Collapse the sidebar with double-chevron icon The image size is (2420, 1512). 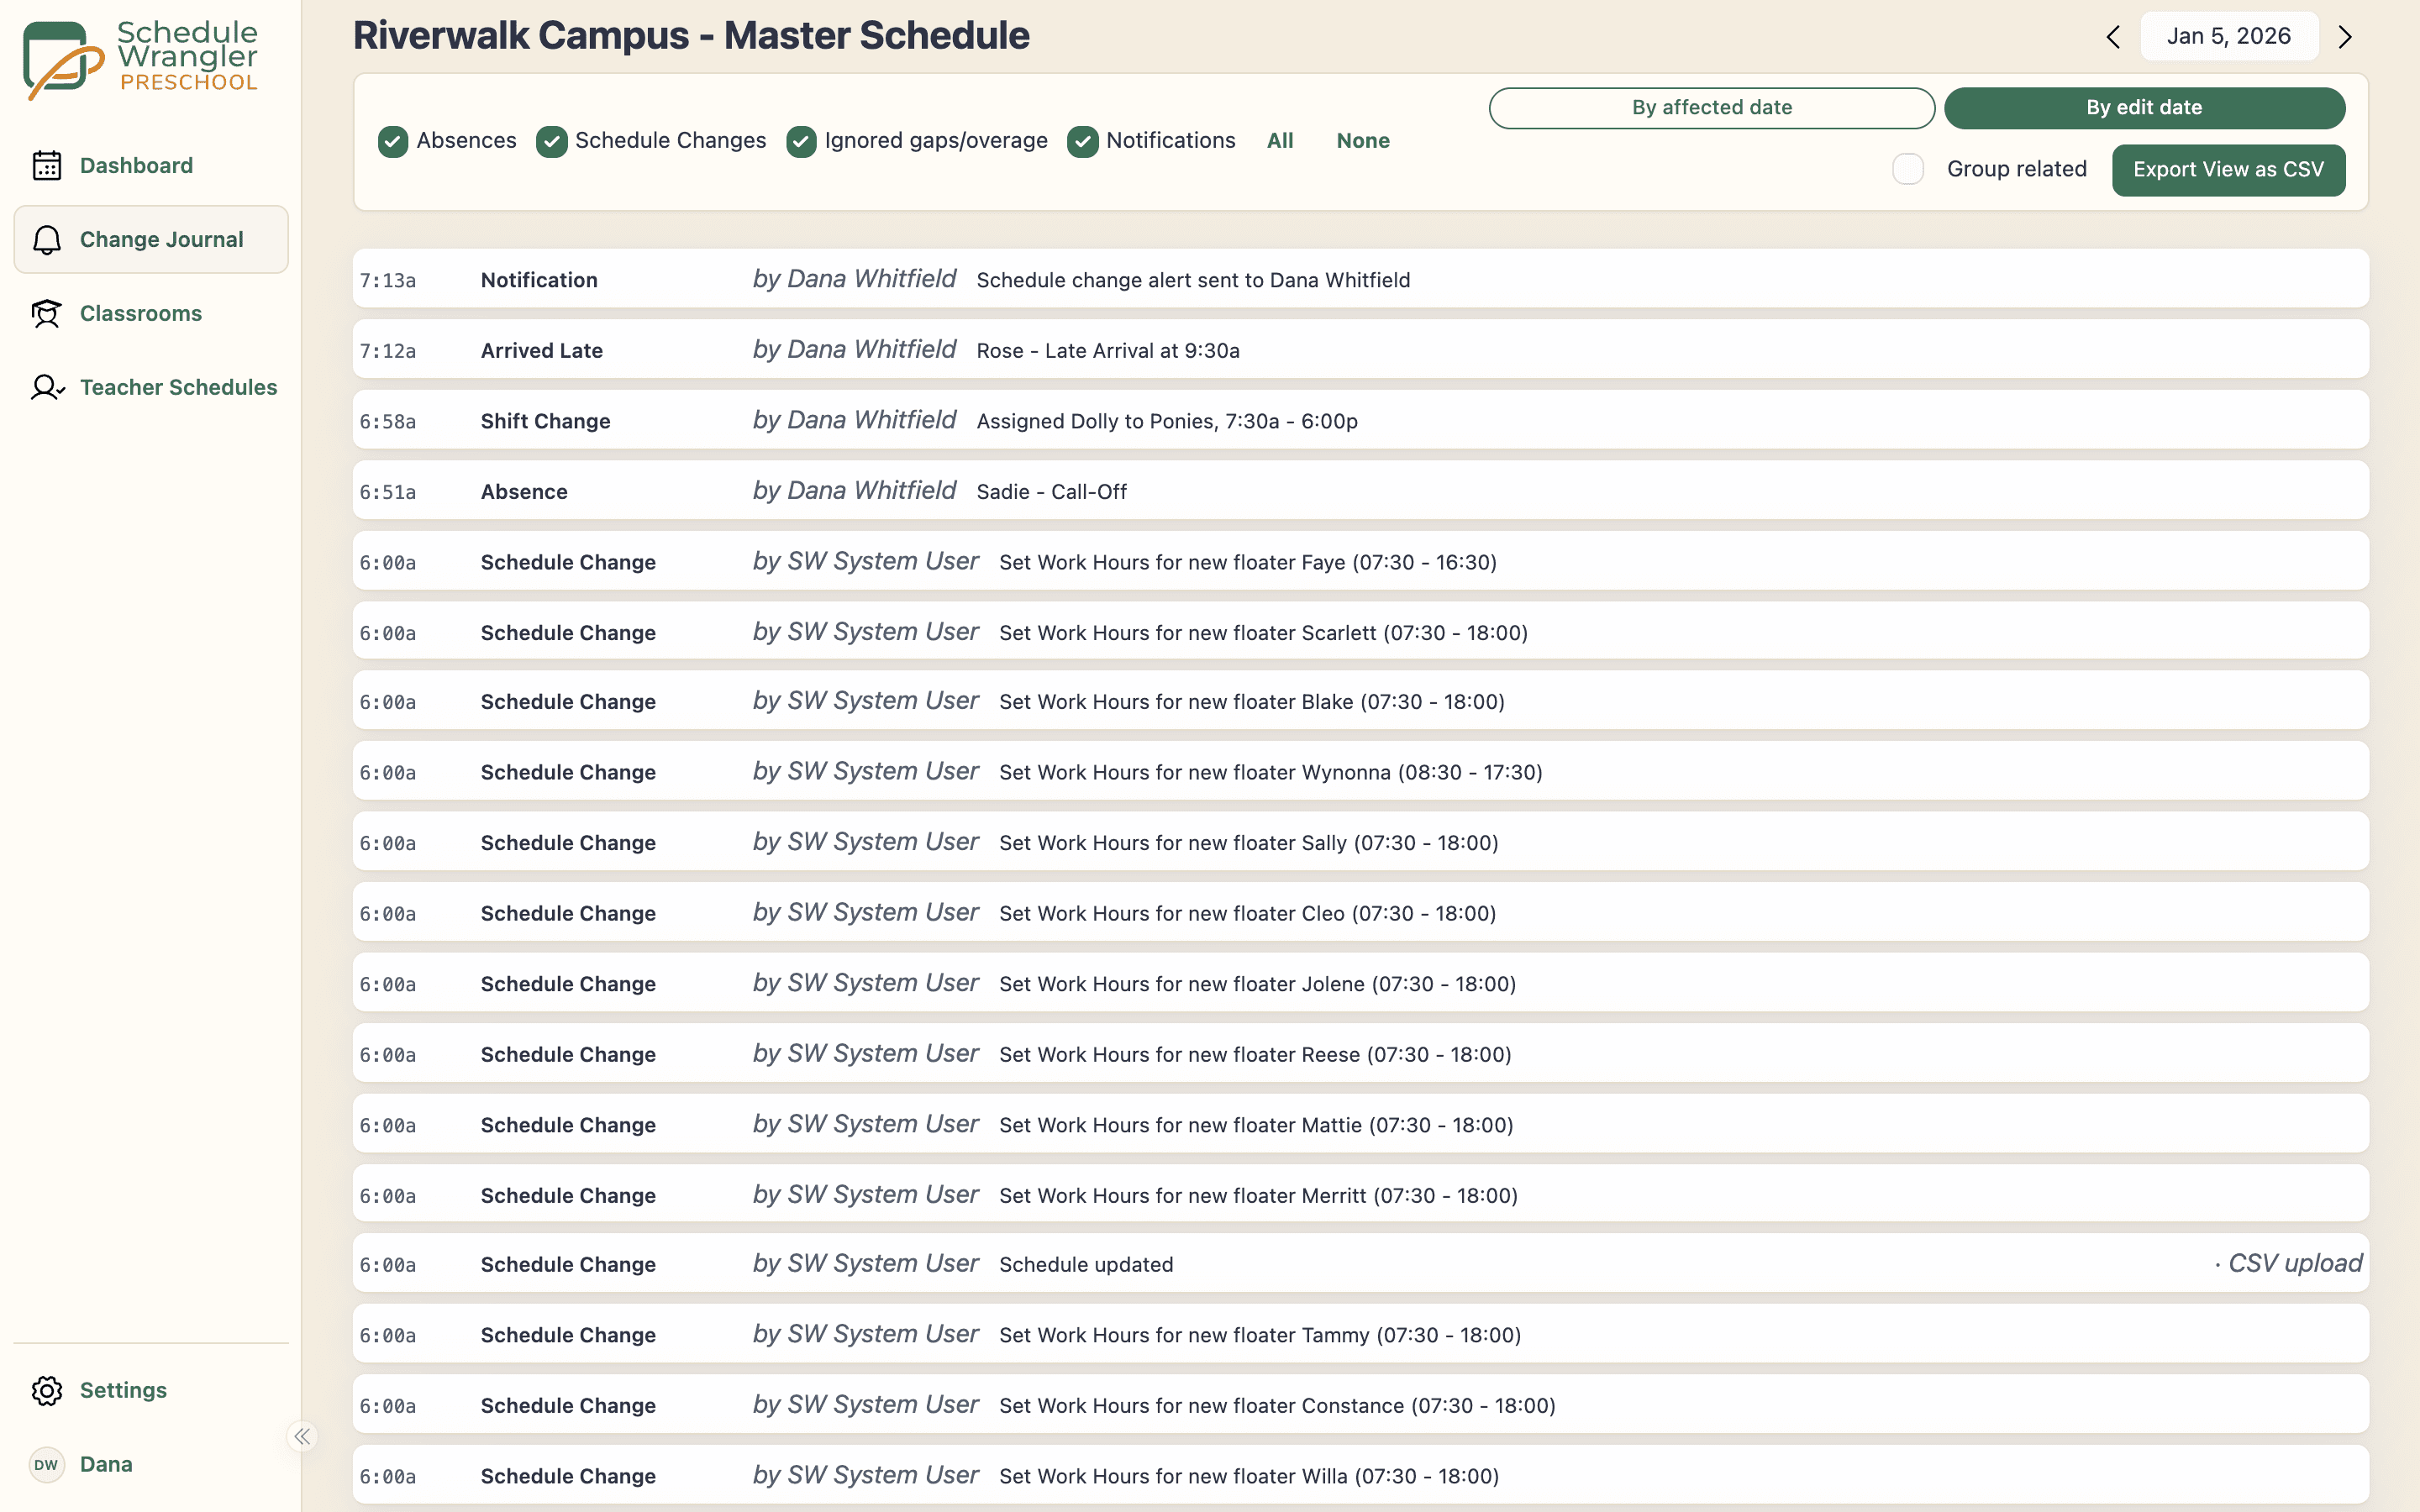(x=302, y=1436)
